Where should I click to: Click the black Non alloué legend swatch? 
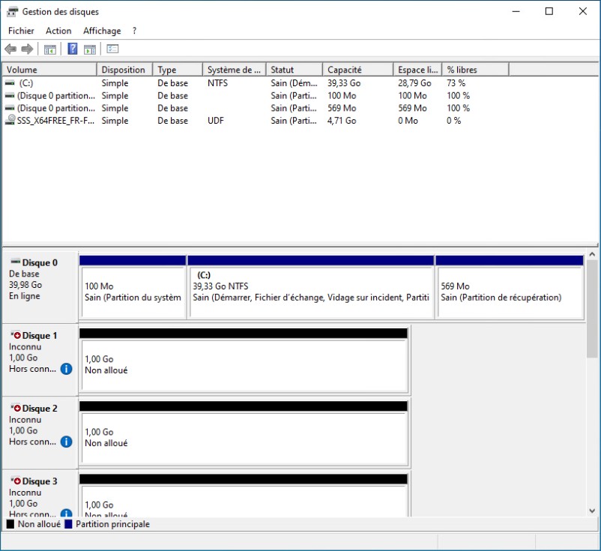point(10,524)
